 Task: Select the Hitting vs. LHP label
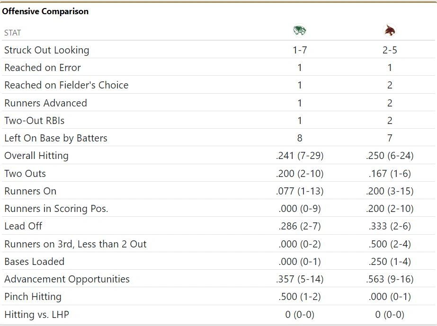36,315
